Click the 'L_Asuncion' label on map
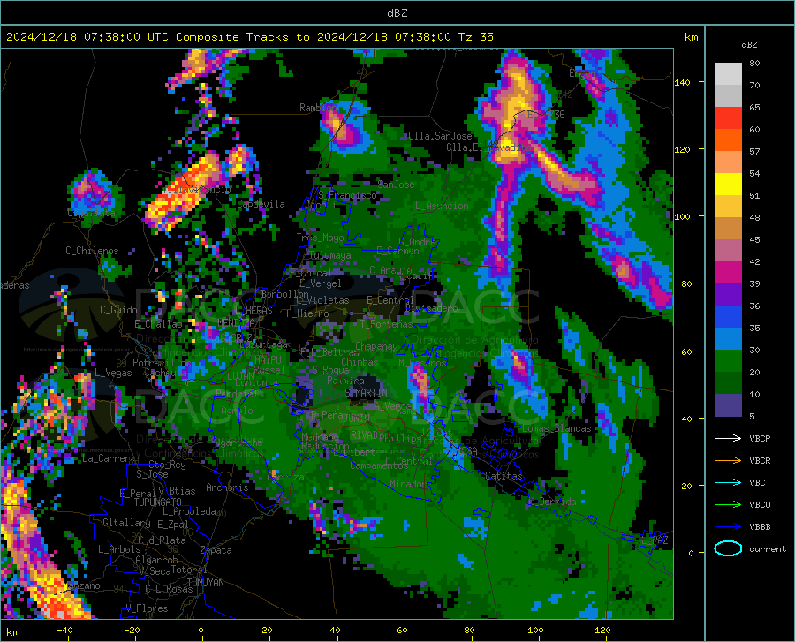The width and height of the screenshot is (795, 642). [442, 206]
